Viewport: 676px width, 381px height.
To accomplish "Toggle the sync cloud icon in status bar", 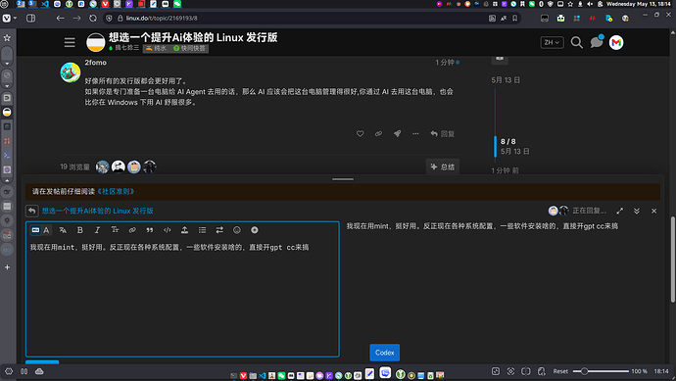I will pos(39,371).
